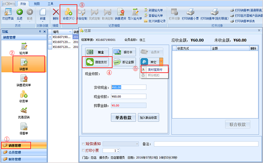
Task: Close the 结算 settlement dialog
Action: click(x=259, y=30)
